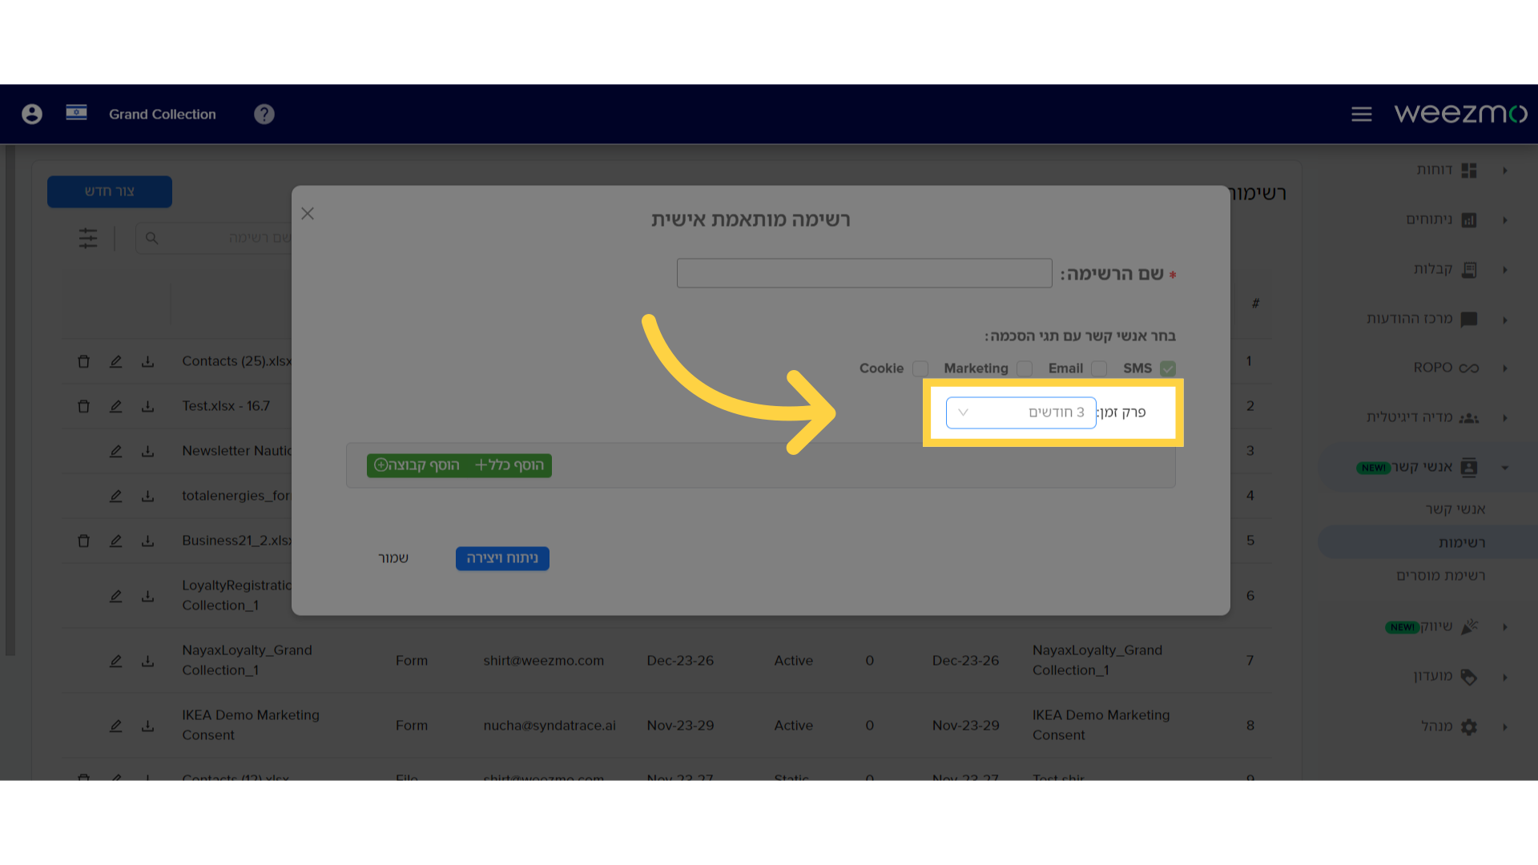Select the ניתוח ויצירה button to save

click(503, 557)
